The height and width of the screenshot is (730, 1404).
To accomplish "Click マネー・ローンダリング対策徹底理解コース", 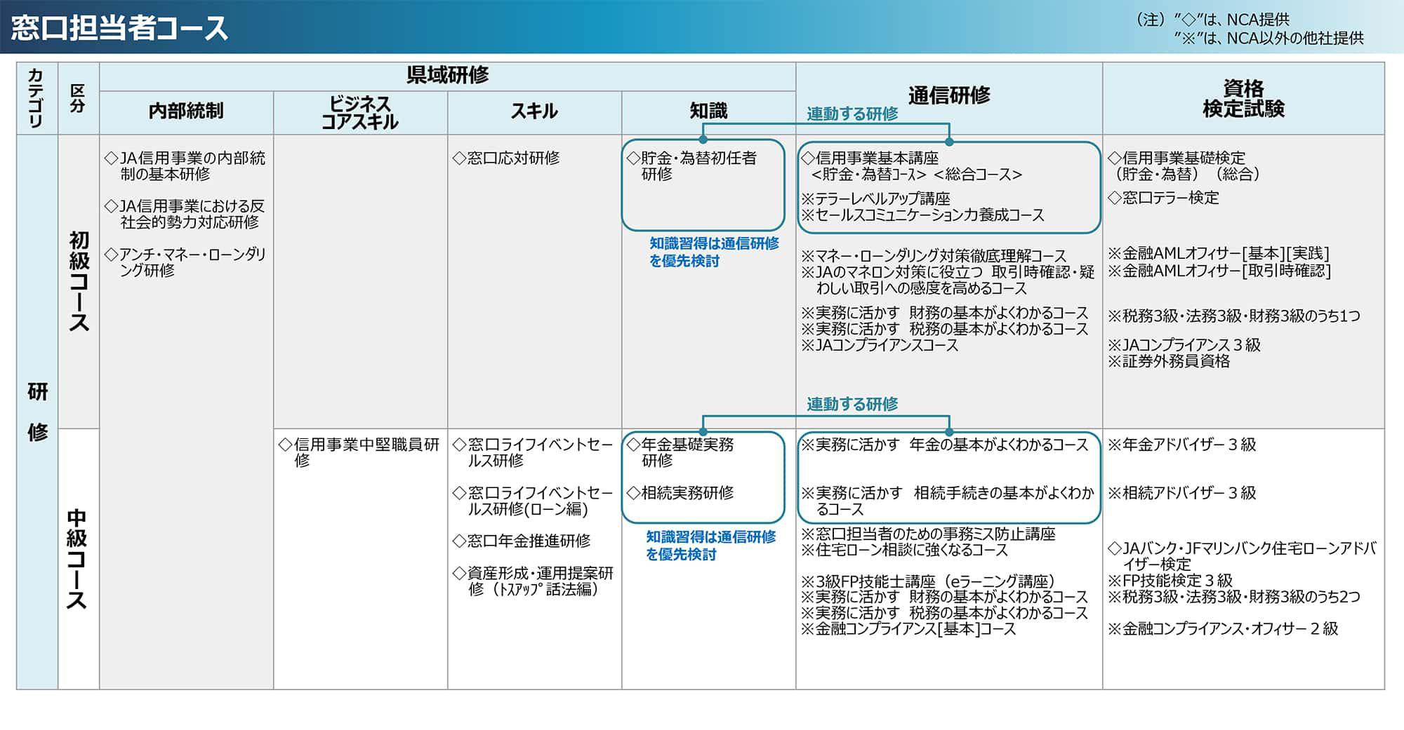I will [934, 256].
